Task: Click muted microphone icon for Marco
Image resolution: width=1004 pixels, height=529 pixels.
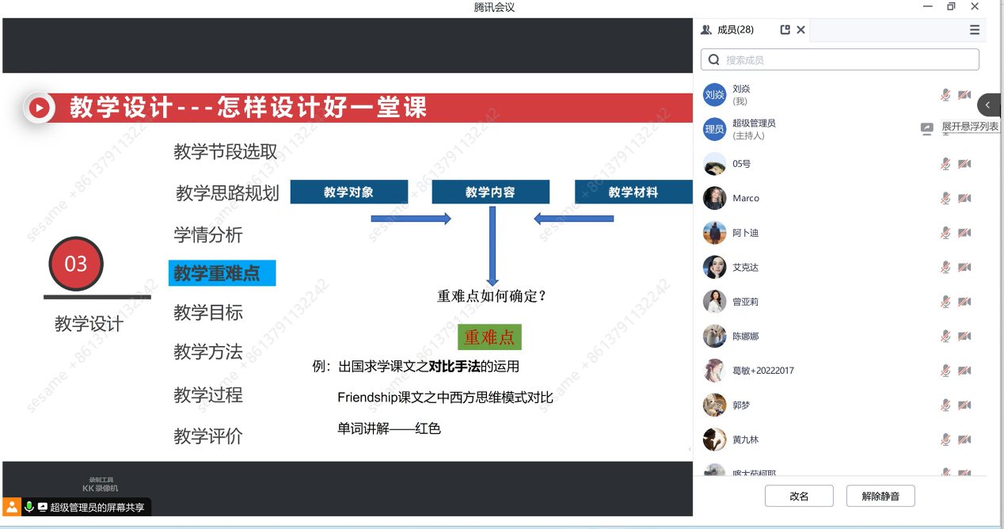Action: (x=945, y=198)
